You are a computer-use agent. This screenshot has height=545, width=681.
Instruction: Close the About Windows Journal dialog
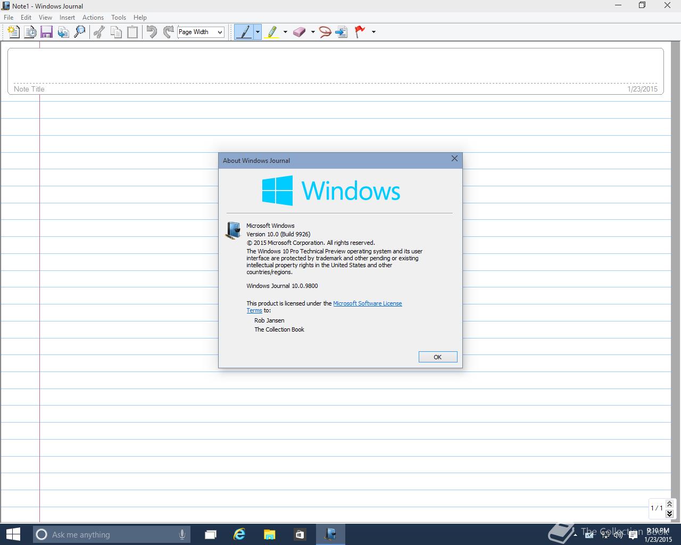[454, 159]
